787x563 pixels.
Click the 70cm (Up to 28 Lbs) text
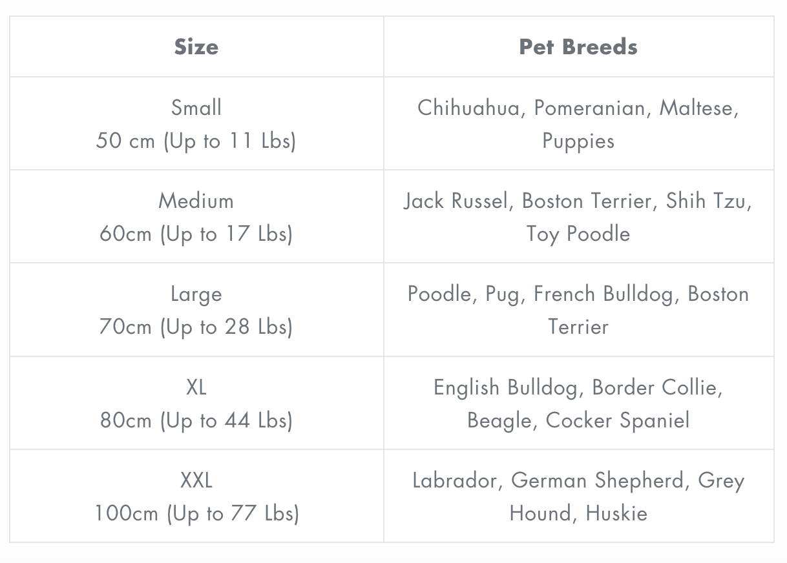(196, 327)
